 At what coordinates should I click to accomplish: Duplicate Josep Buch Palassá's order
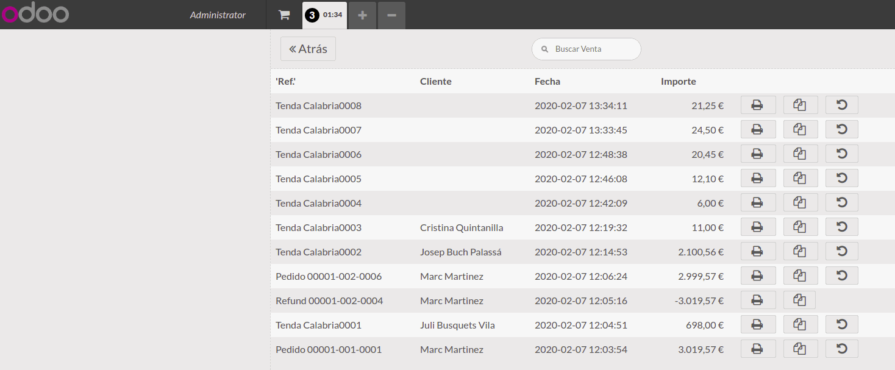800,251
